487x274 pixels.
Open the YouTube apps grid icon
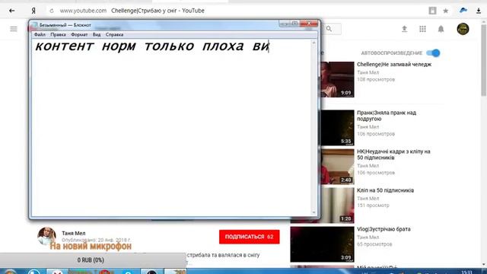click(x=422, y=29)
